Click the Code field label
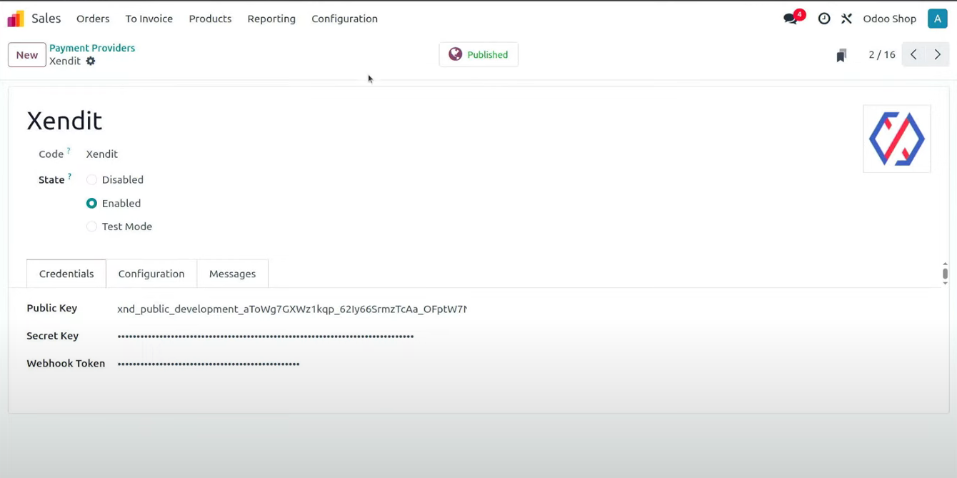 click(x=51, y=154)
